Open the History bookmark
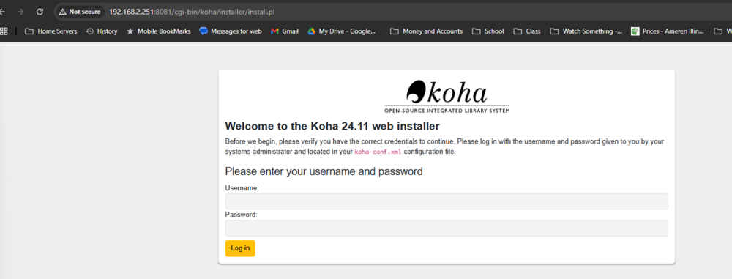The width and height of the screenshot is (732, 279). 102,31
